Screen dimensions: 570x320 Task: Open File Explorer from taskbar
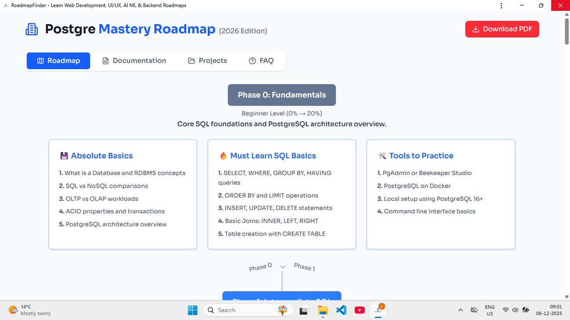tap(323, 310)
